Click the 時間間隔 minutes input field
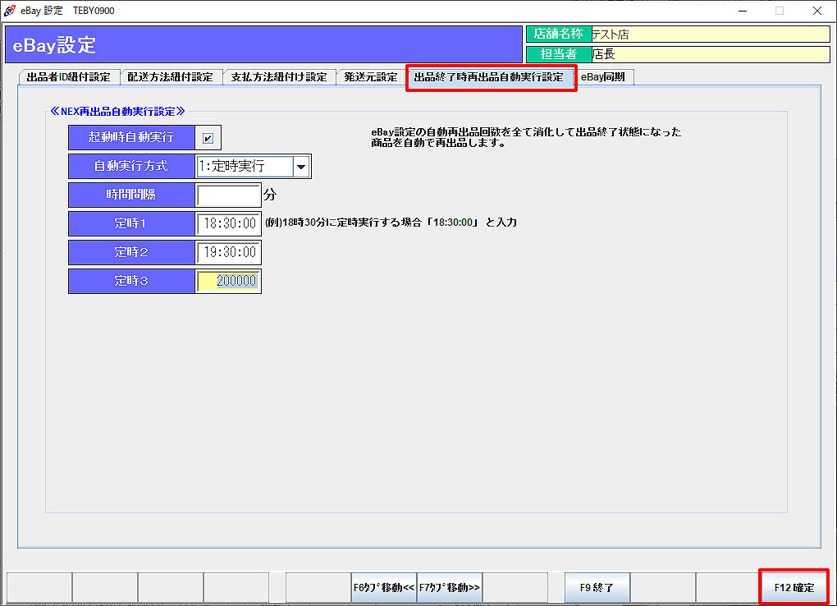837x606 pixels. tap(228, 195)
